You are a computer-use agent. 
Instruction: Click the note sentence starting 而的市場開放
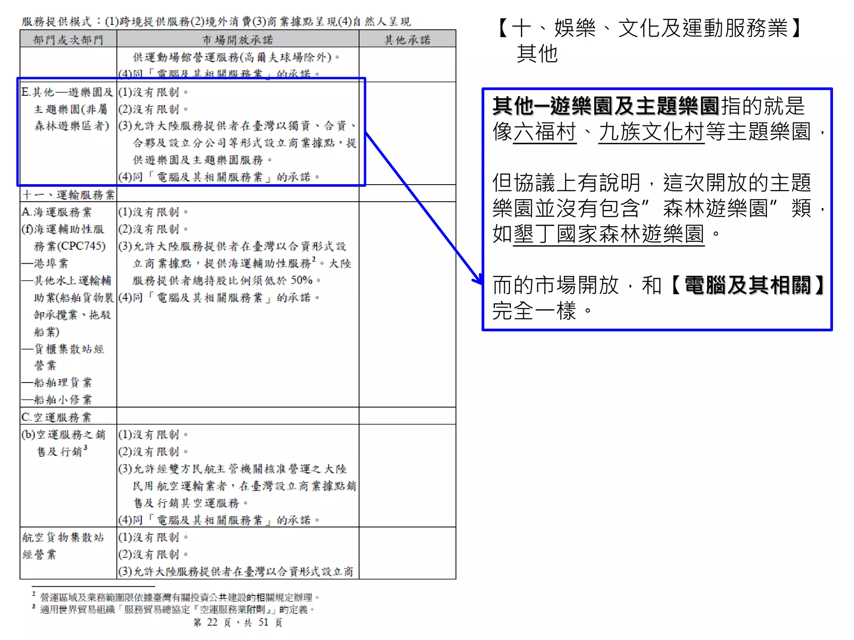click(x=660, y=298)
